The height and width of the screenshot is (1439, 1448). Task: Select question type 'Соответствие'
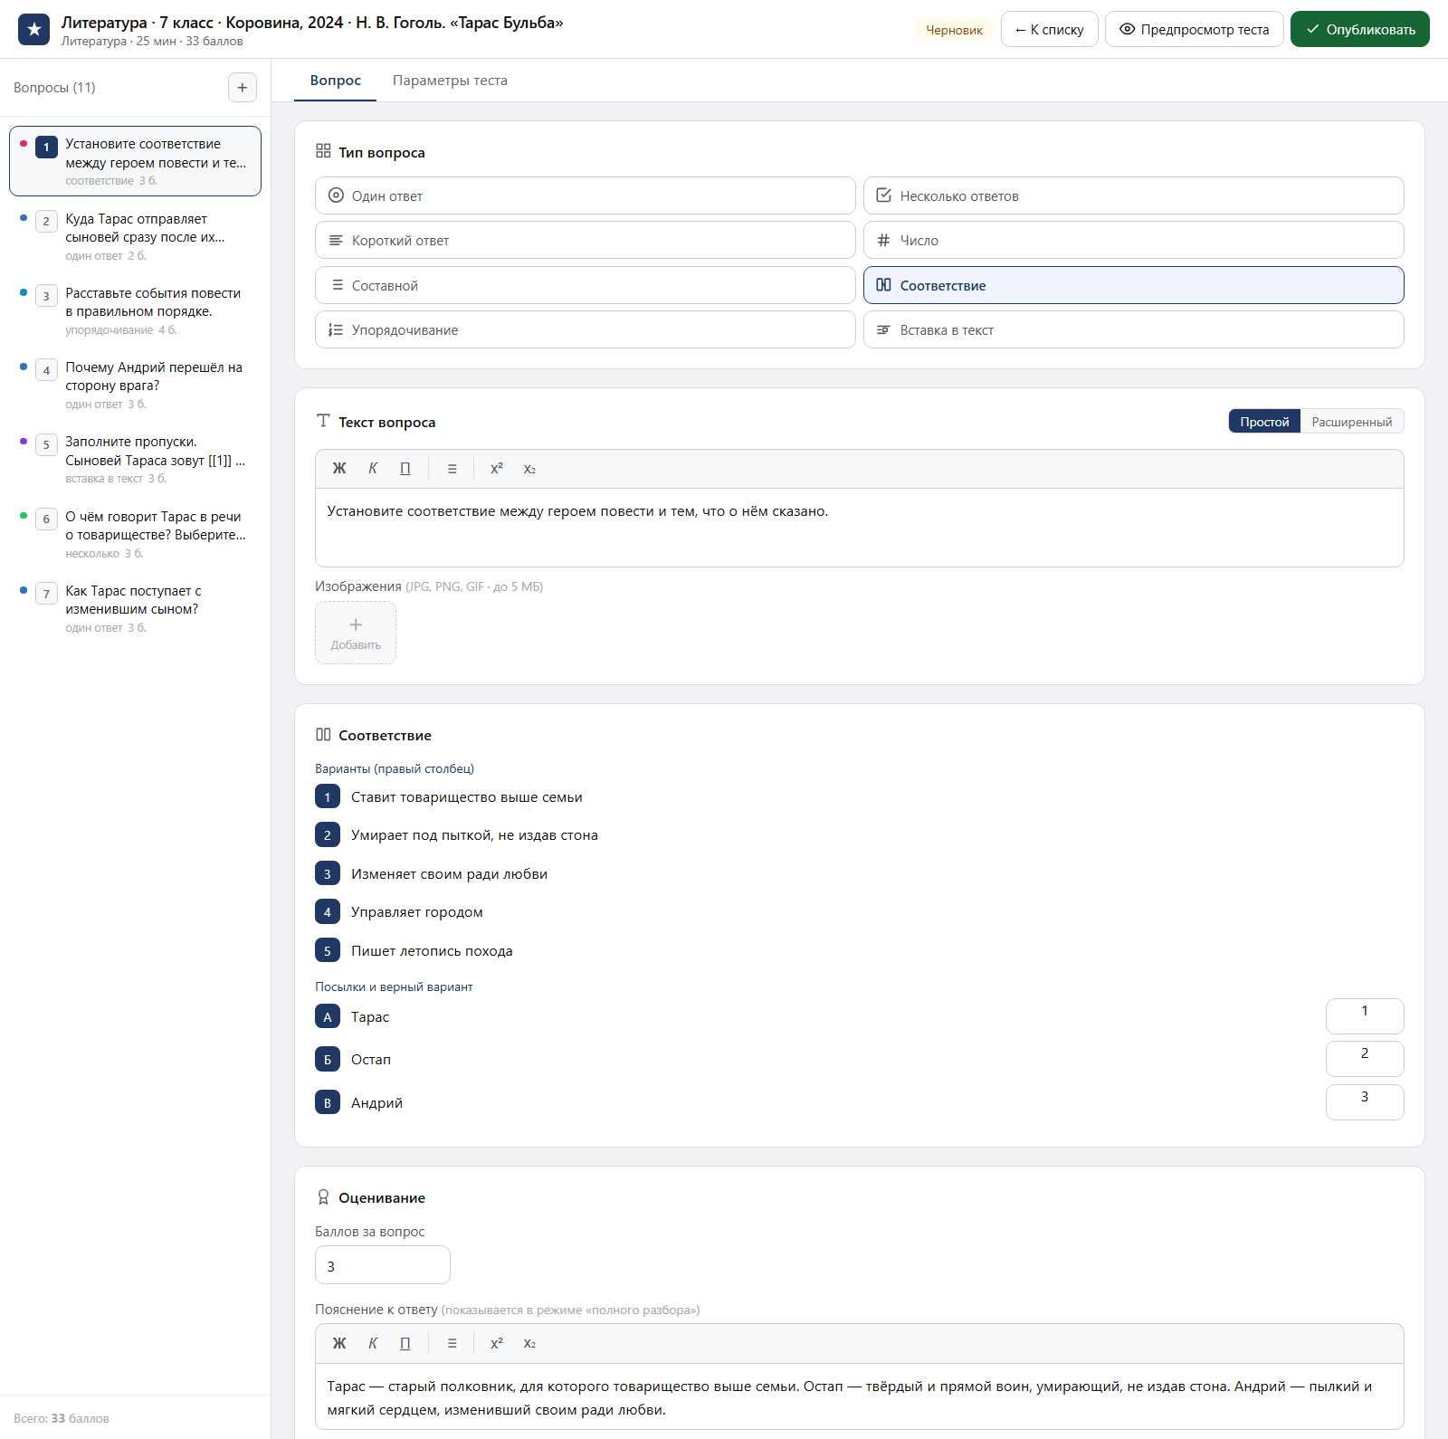[1133, 285]
